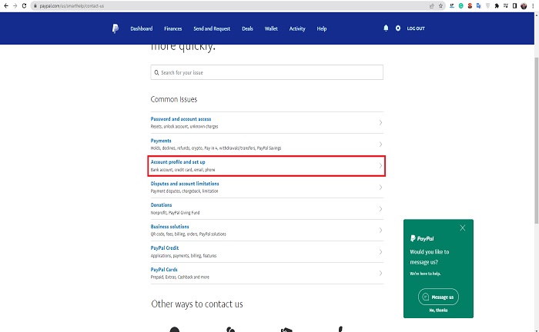The height and width of the screenshot is (332, 539).
Task: Click Message us button
Action: click(x=438, y=297)
